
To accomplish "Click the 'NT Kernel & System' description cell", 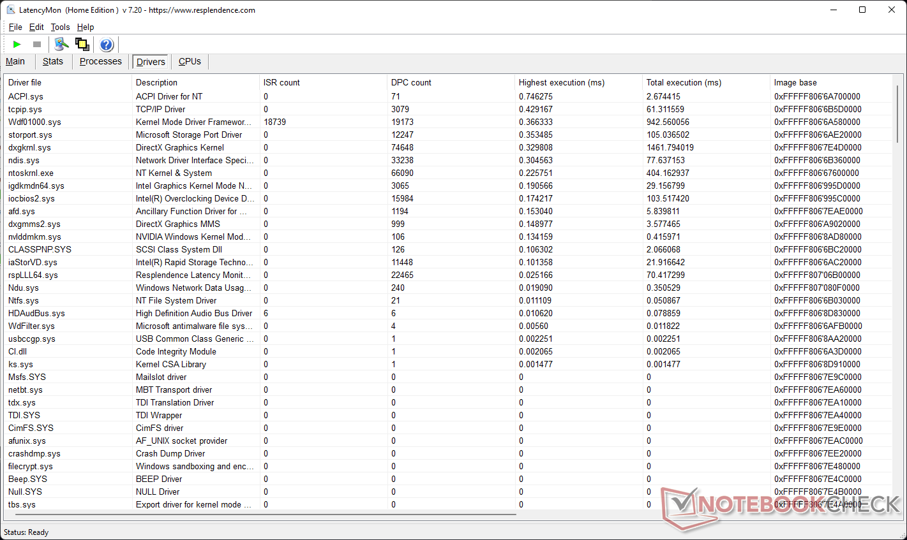I will tap(174, 173).
